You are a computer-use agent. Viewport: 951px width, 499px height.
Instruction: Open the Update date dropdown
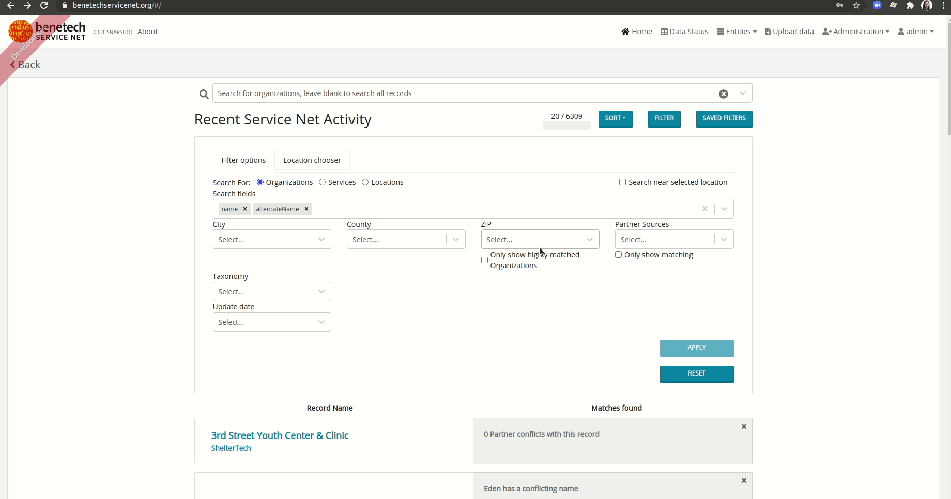pos(272,322)
